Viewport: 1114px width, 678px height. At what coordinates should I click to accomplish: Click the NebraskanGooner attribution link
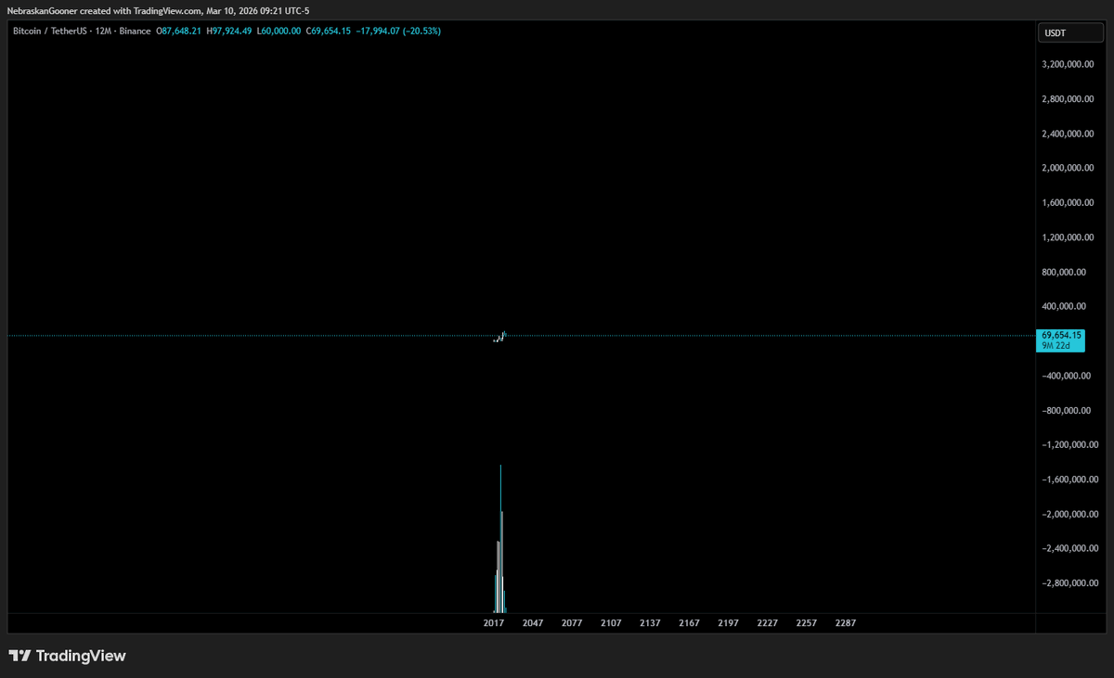(40, 10)
